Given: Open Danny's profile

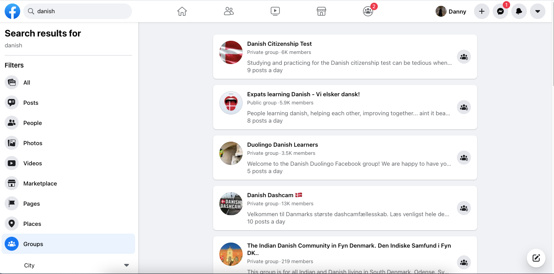Looking at the screenshot, I should tap(451, 11).
